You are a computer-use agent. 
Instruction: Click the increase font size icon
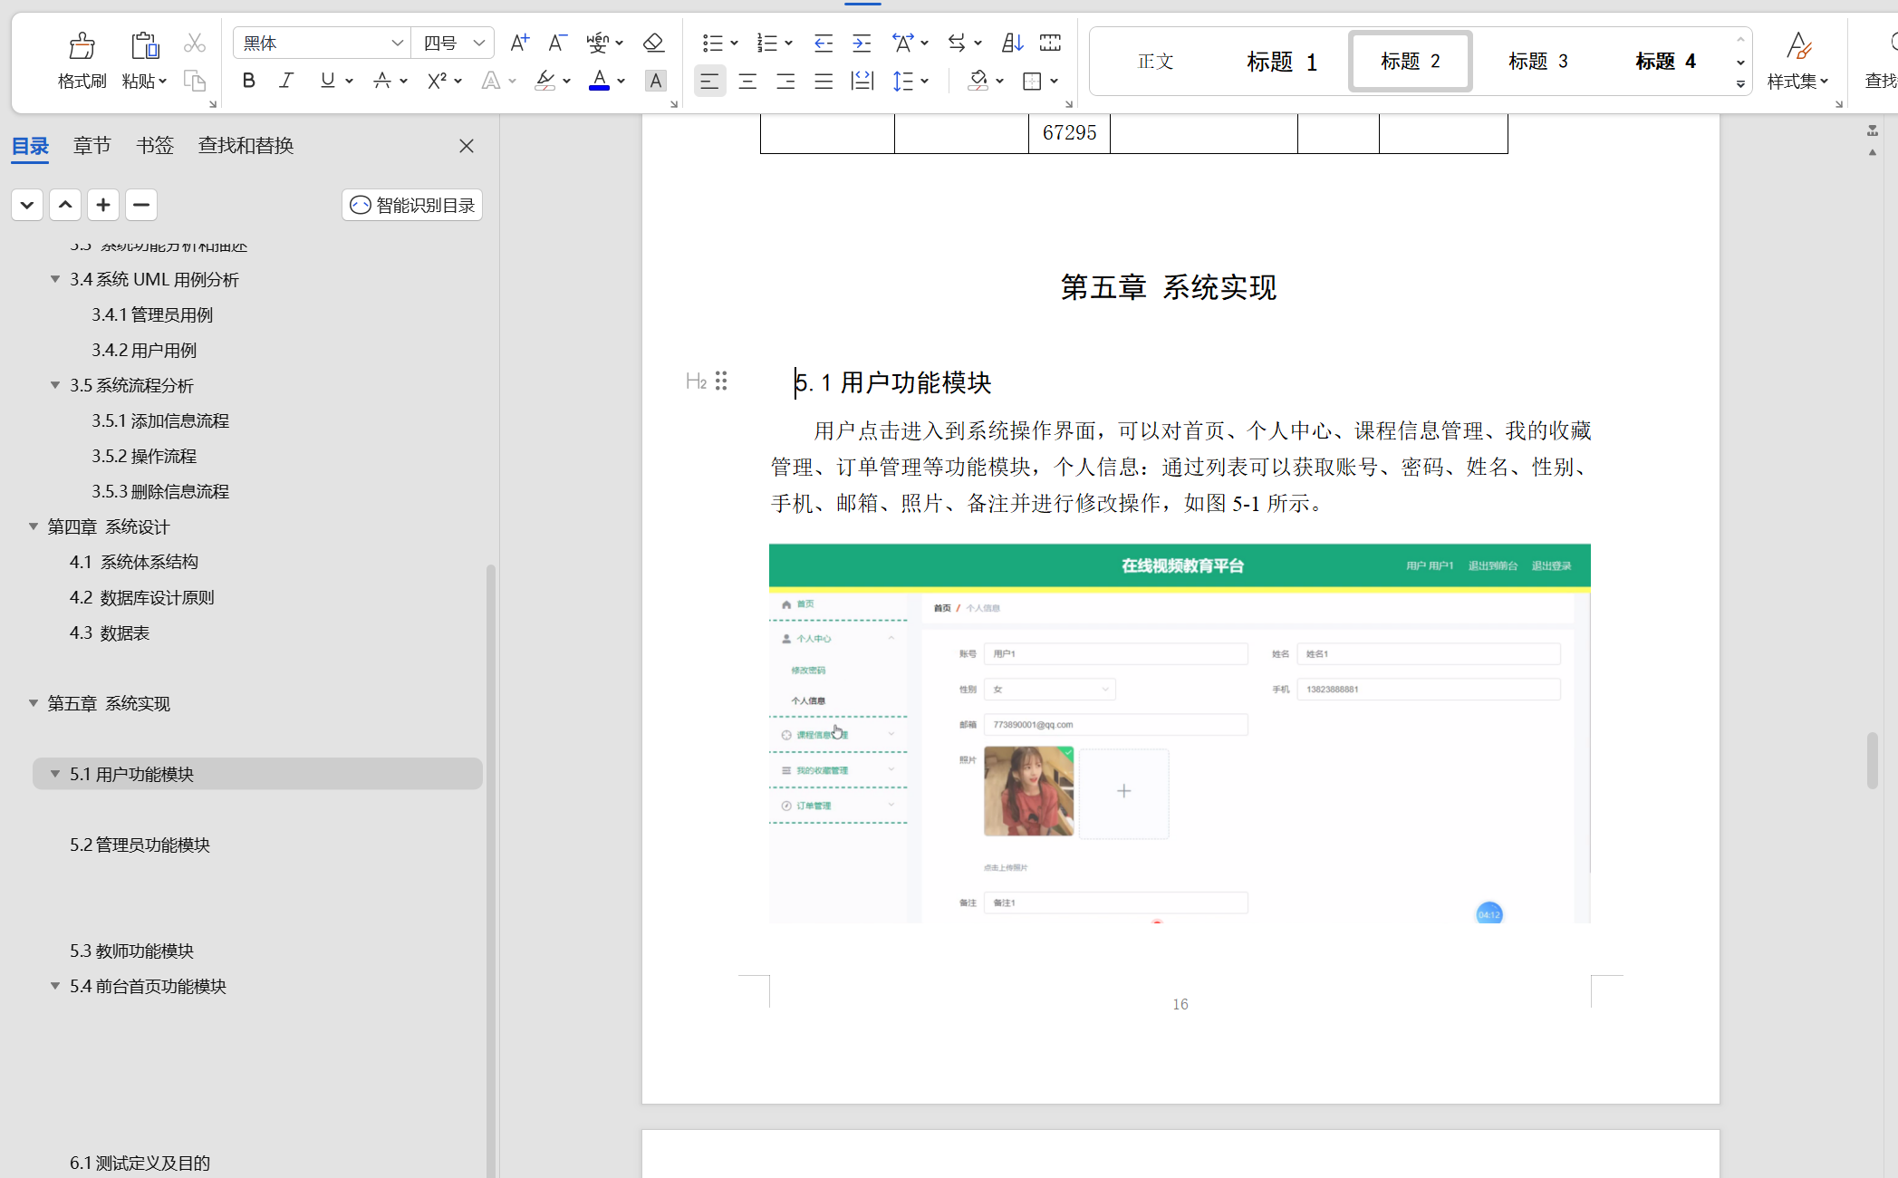click(x=519, y=43)
